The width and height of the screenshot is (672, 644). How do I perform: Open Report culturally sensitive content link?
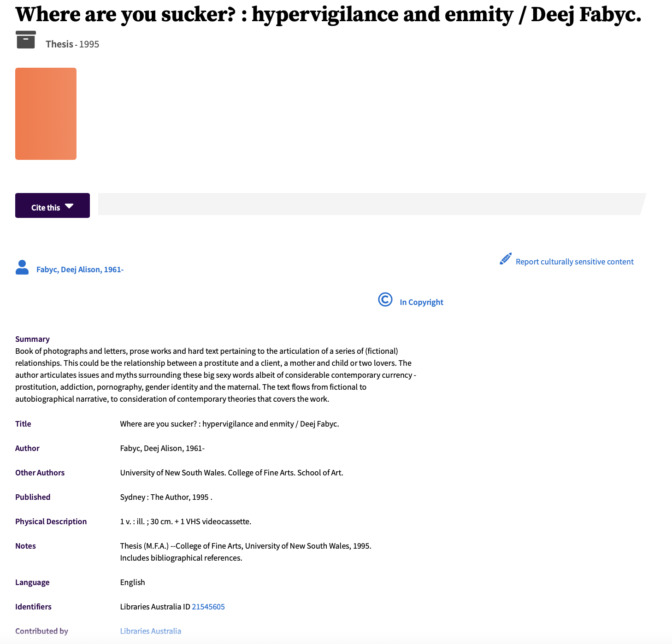coord(575,262)
